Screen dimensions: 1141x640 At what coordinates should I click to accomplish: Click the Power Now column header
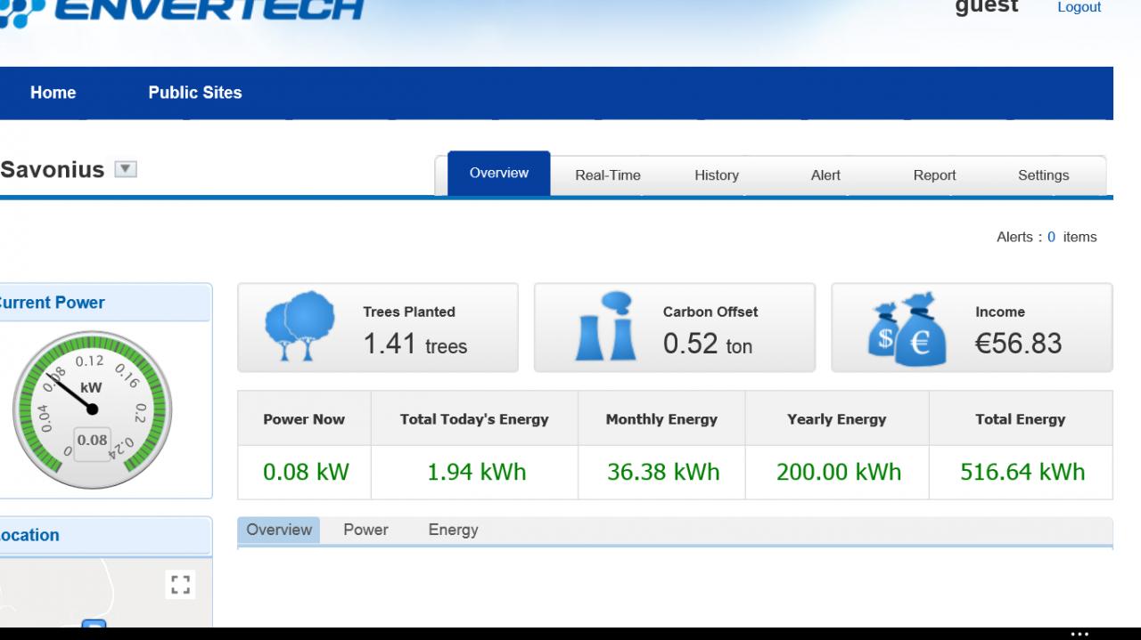point(304,419)
